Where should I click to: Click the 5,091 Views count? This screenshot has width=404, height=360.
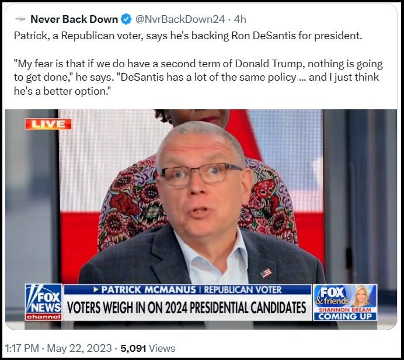pyautogui.click(x=148, y=348)
